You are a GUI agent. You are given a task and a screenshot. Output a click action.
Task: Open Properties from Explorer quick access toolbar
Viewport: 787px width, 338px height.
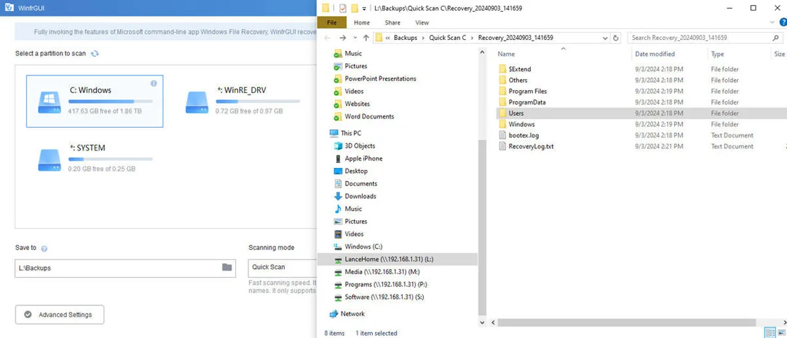pos(343,8)
